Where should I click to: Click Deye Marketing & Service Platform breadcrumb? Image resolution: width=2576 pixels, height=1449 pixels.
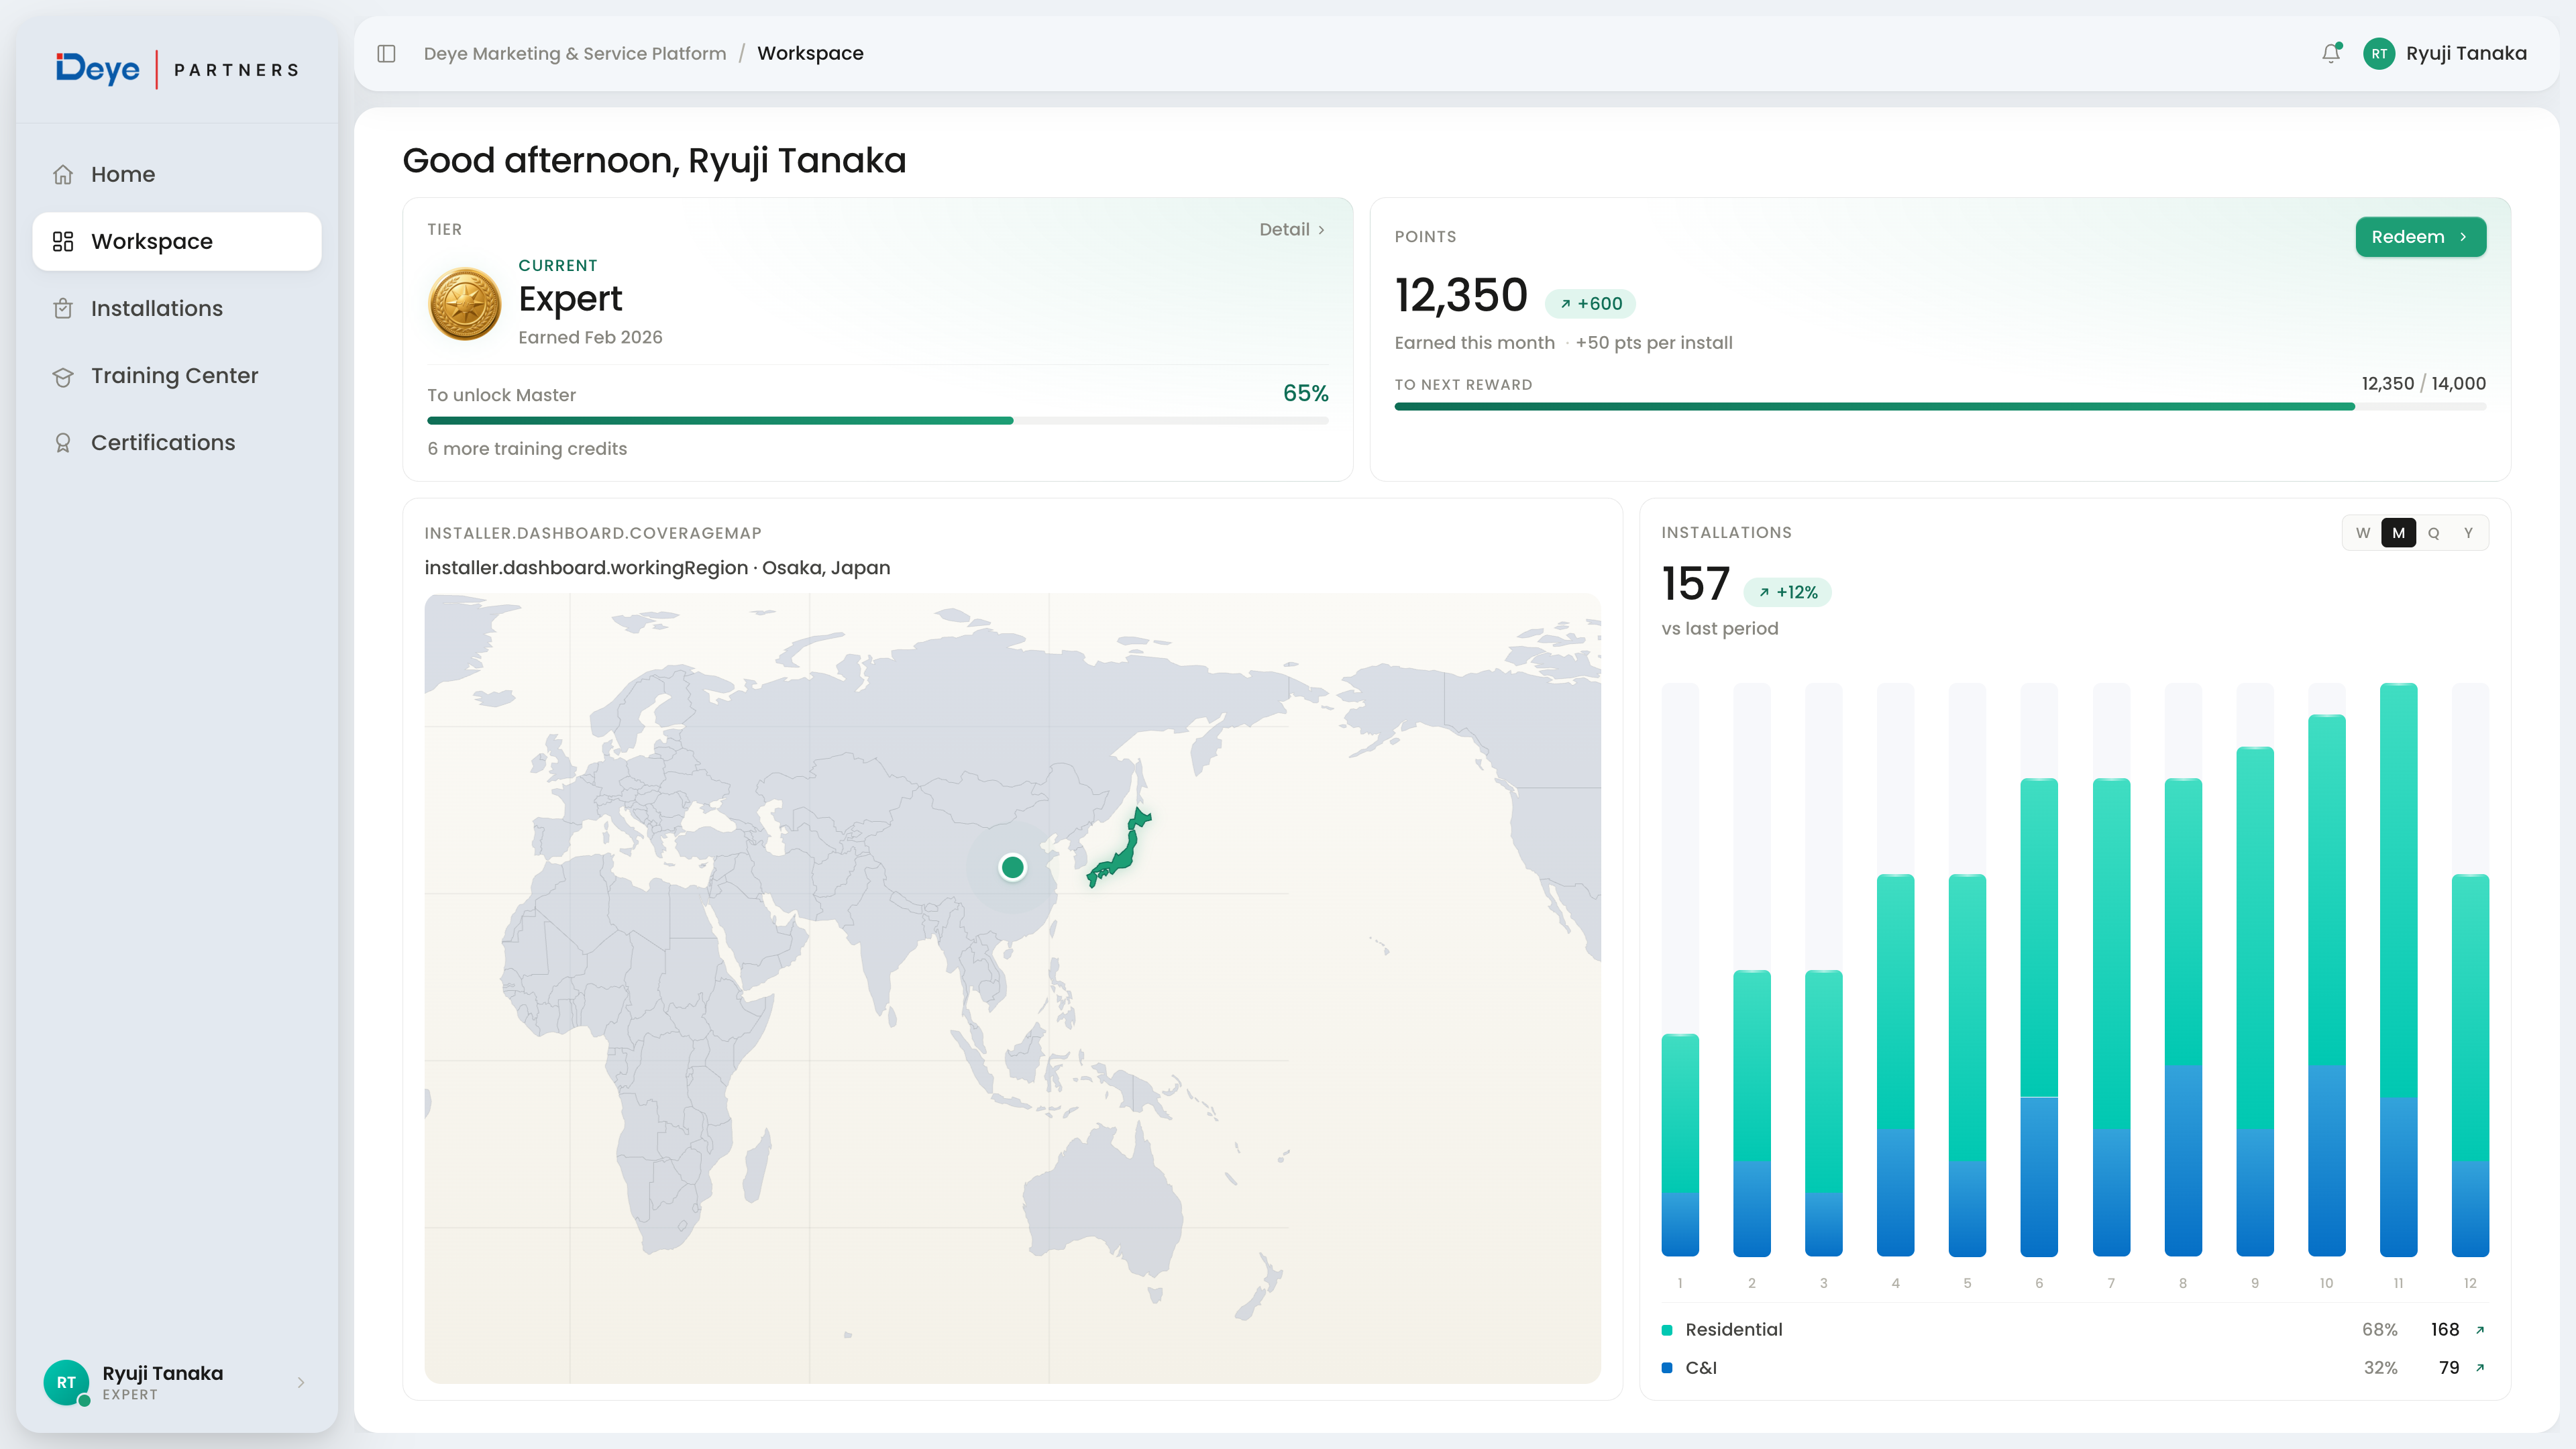[575, 54]
